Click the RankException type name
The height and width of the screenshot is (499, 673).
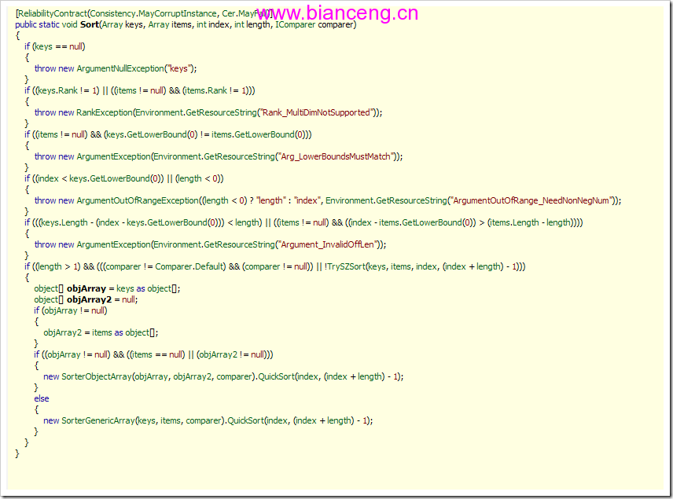point(105,112)
